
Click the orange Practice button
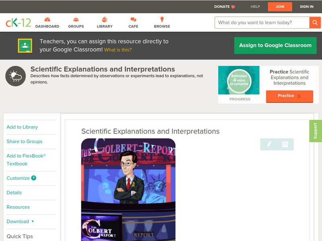289,96
